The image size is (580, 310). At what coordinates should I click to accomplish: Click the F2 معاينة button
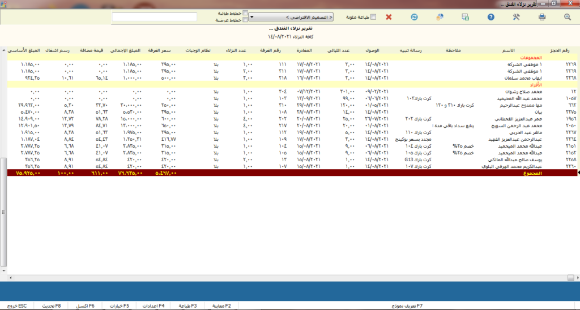point(220,305)
